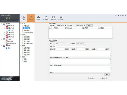Select the 工程部 department icon

click(7, 32)
